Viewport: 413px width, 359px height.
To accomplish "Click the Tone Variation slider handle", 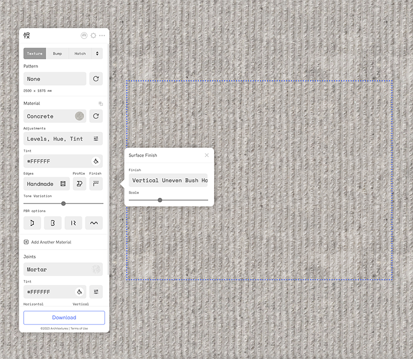I will point(63,203).
